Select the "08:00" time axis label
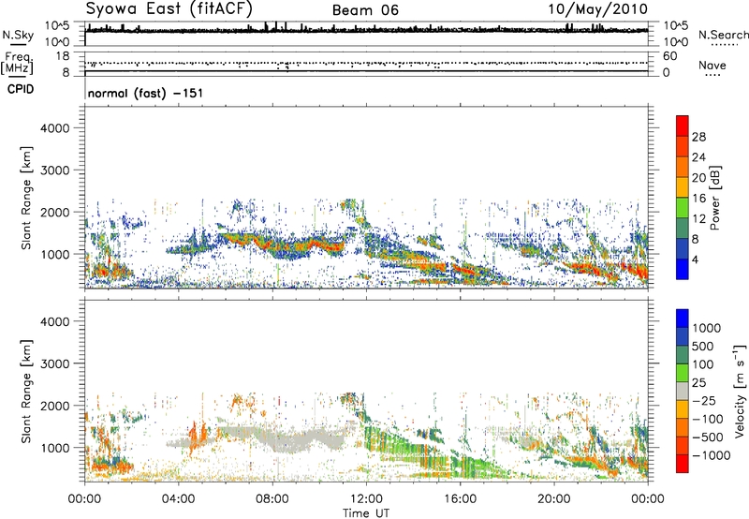This screenshot has width=749, height=519. (x=272, y=499)
